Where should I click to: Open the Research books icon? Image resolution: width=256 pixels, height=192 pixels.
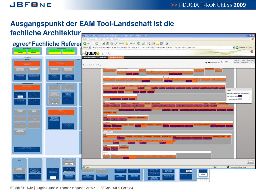[162, 43]
